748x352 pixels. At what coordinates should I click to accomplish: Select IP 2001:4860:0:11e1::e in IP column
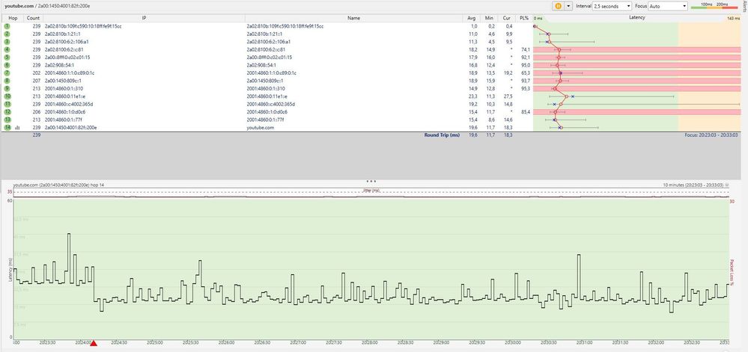coord(65,96)
